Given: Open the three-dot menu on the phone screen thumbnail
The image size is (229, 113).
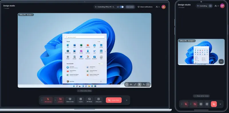Looking at the screenshot, I should click(221, 61).
